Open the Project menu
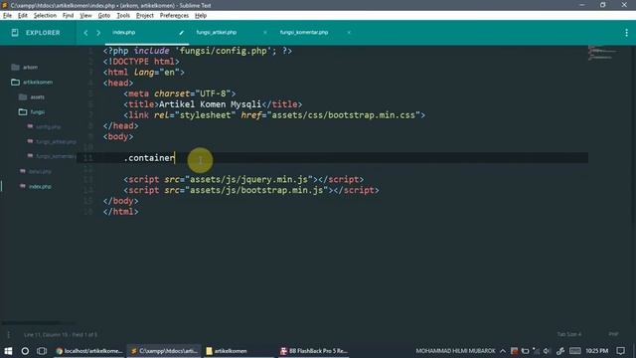 click(145, 16)
